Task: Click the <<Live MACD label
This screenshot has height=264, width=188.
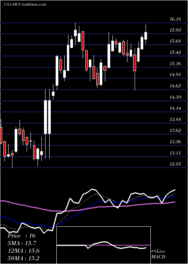Action: click(x=158, y=254)
